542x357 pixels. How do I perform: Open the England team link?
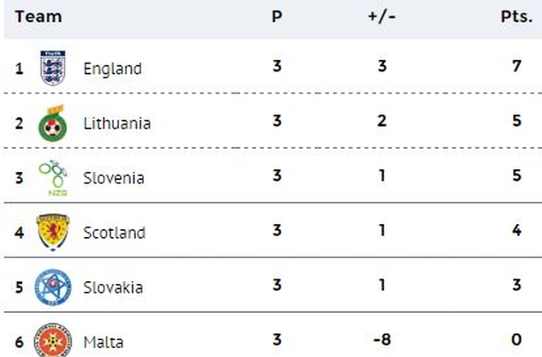113,69
